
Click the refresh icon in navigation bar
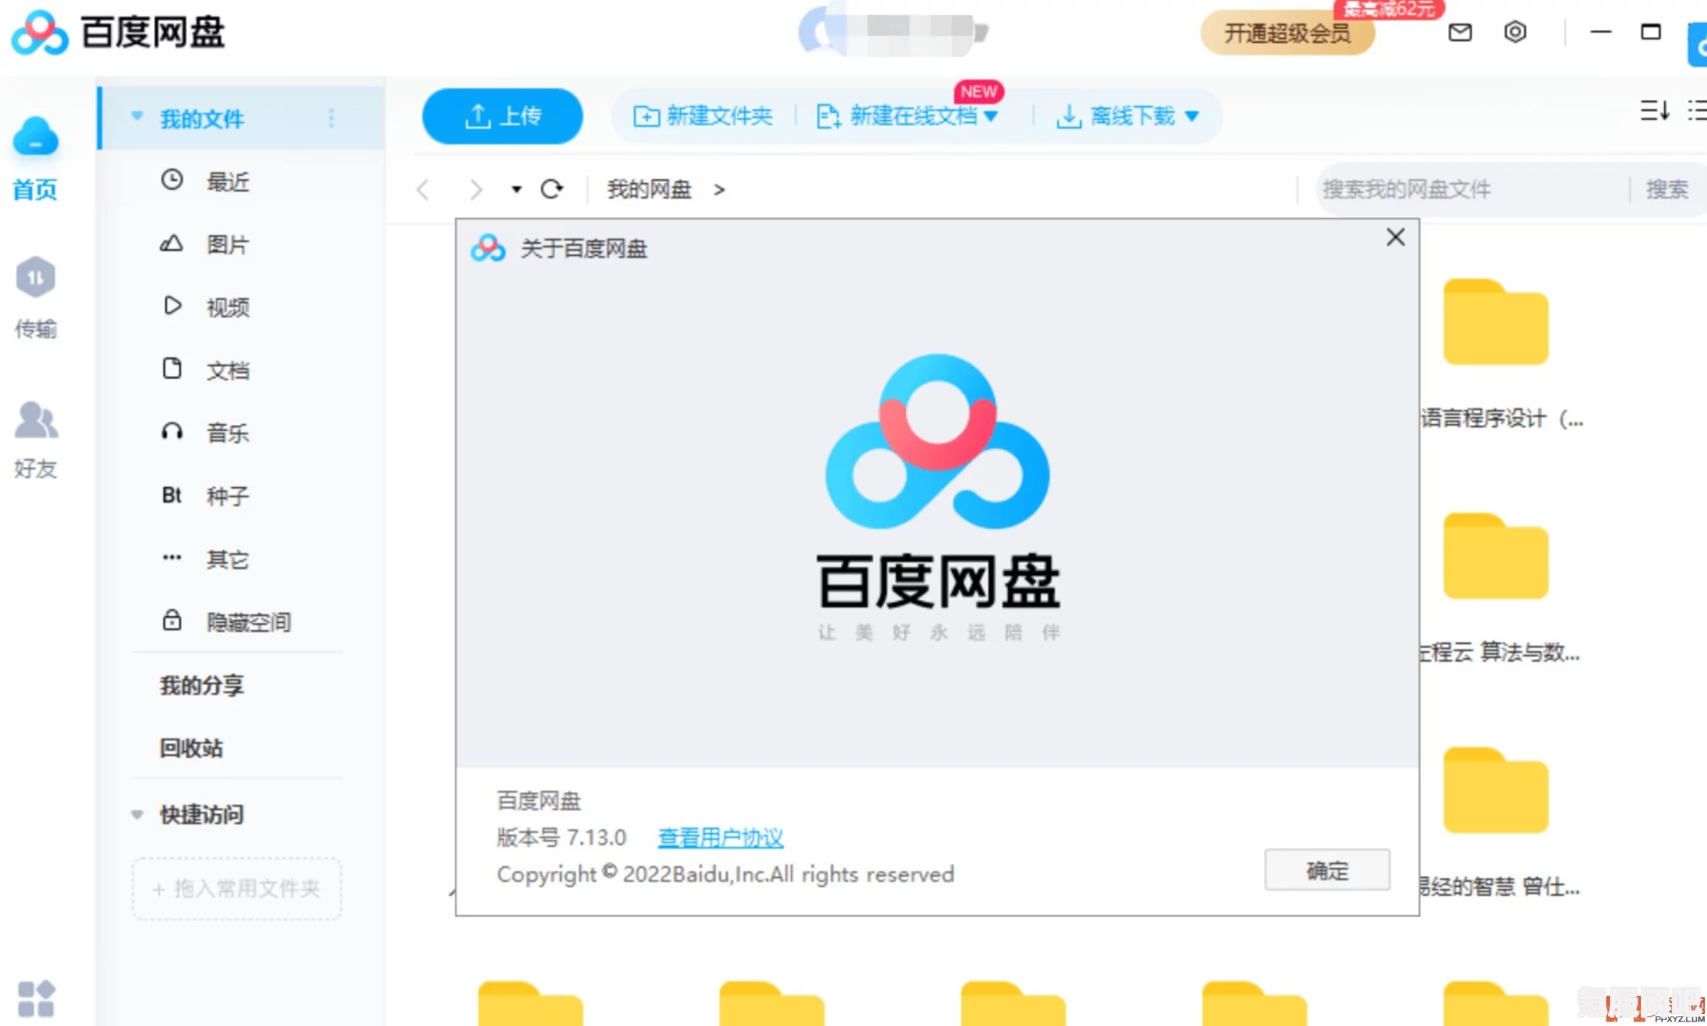pyautogui.click(x=552, y=189)
